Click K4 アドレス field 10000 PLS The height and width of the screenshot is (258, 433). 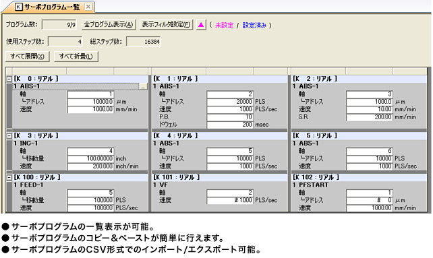pos(230,159)
